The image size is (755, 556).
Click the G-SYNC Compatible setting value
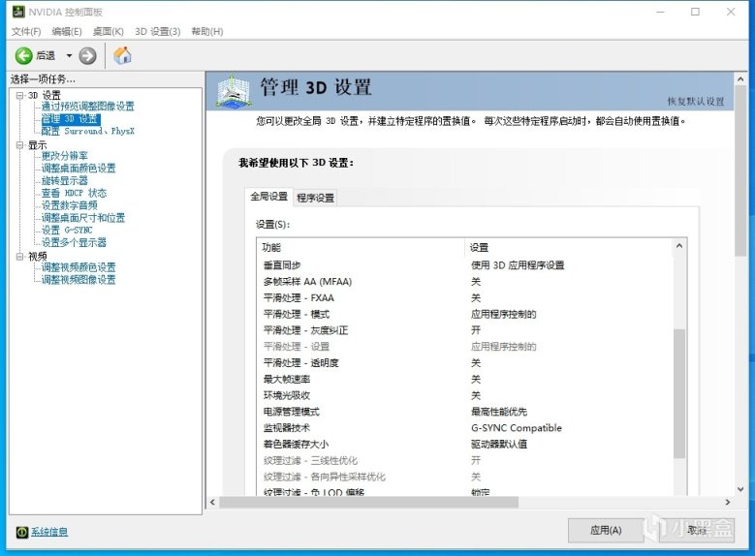click(517, 428)
